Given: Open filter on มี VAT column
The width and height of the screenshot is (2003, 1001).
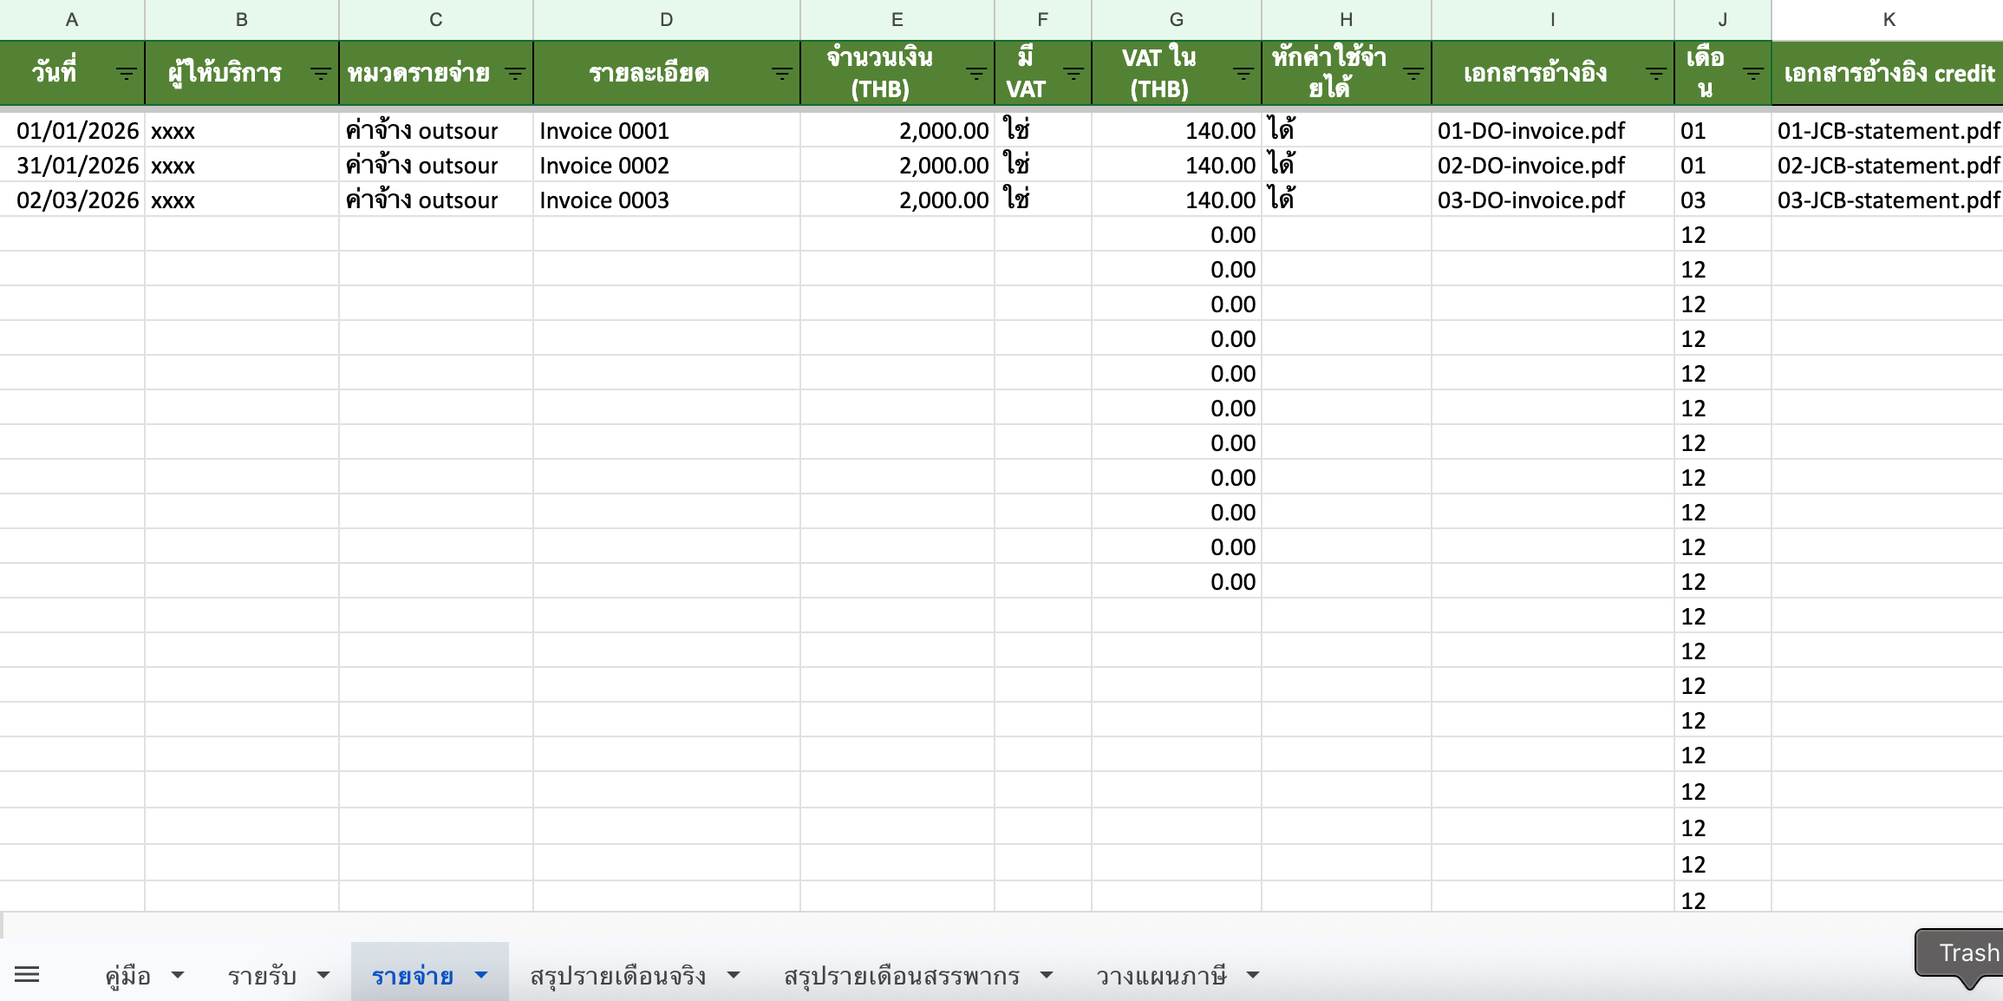Looking at the screenshot, I should coord(1073,74).
